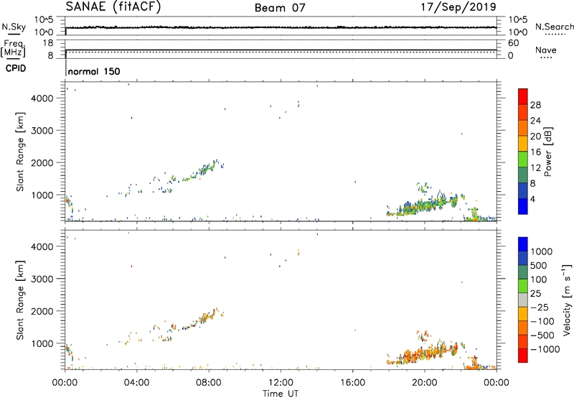The image size is (574, 398).
Task: Click the "Power [dB]" color bar title
Action: point(548,152)
